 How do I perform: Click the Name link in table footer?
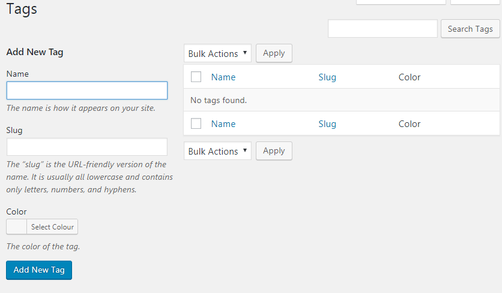pyautogui.click(x=223, y=123)
